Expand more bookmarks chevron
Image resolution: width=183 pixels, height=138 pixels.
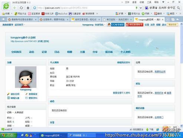pyautogui.click(x=97, y=13)
